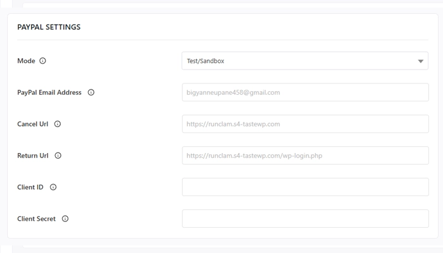Focus the Return Url input field

click(305, 156)
